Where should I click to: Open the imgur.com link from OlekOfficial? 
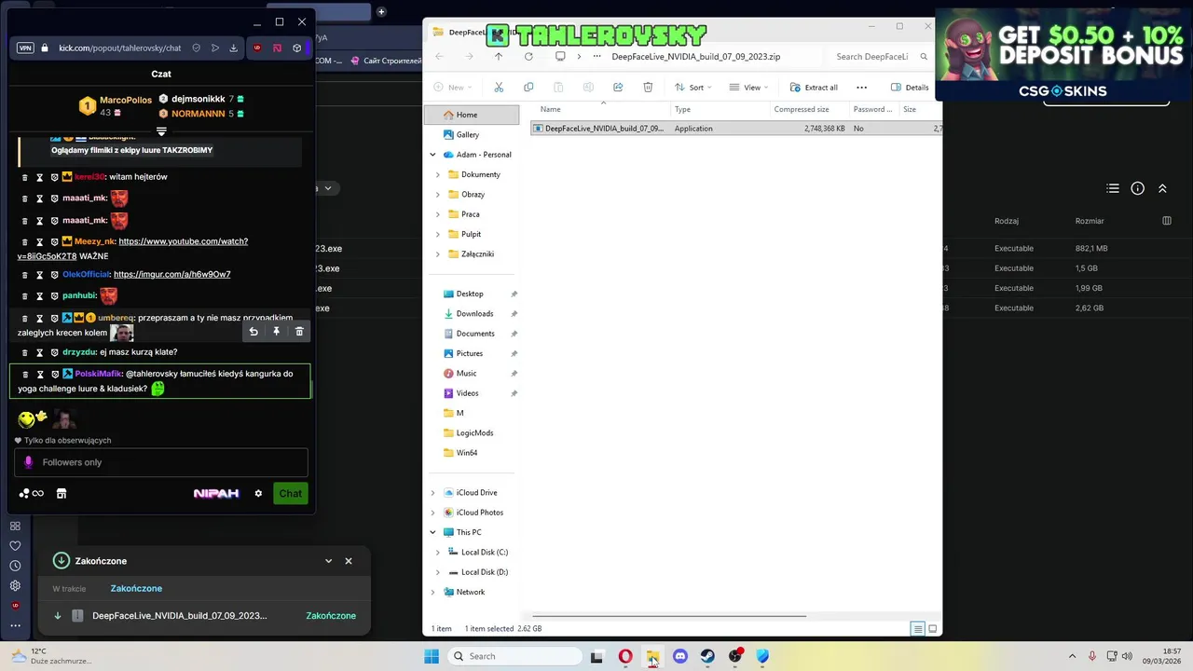click(x=171, y=274)
